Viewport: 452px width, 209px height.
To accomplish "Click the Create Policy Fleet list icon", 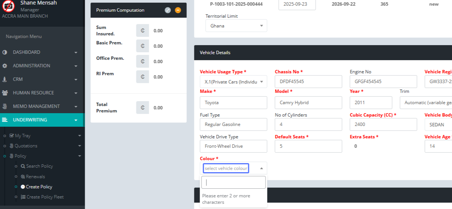I will [23, 197].
